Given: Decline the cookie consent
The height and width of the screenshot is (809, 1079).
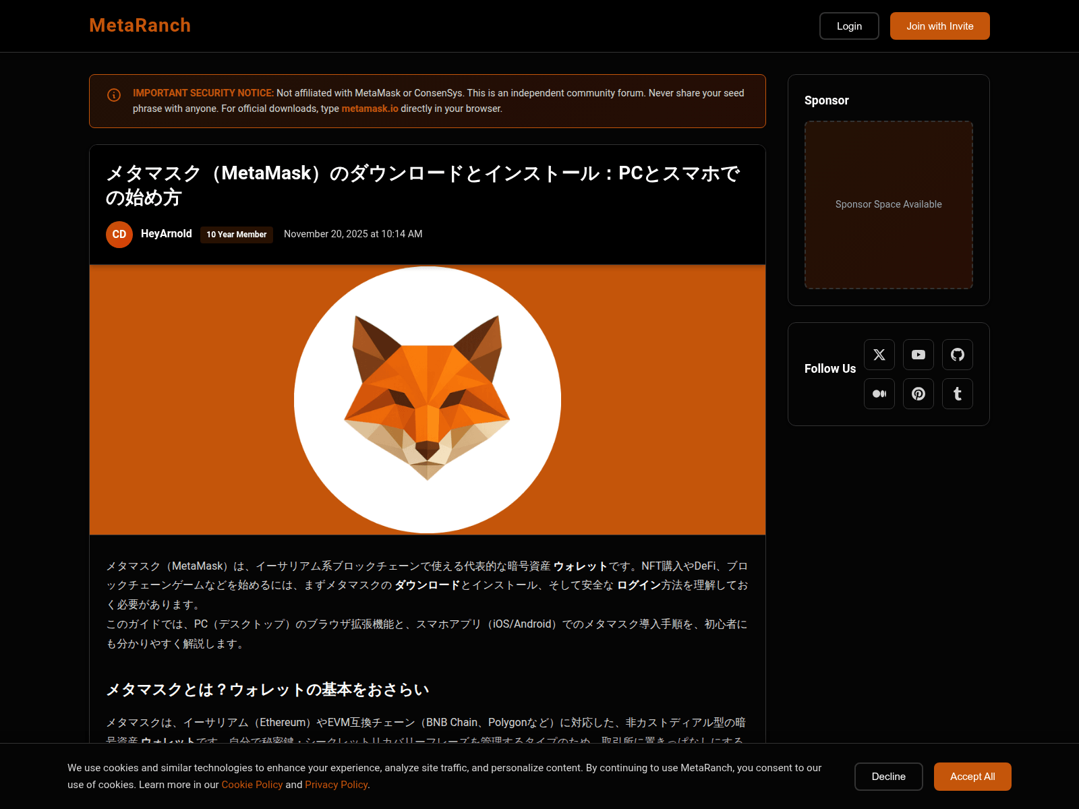Looking at the screenshot, I should 889,777.
